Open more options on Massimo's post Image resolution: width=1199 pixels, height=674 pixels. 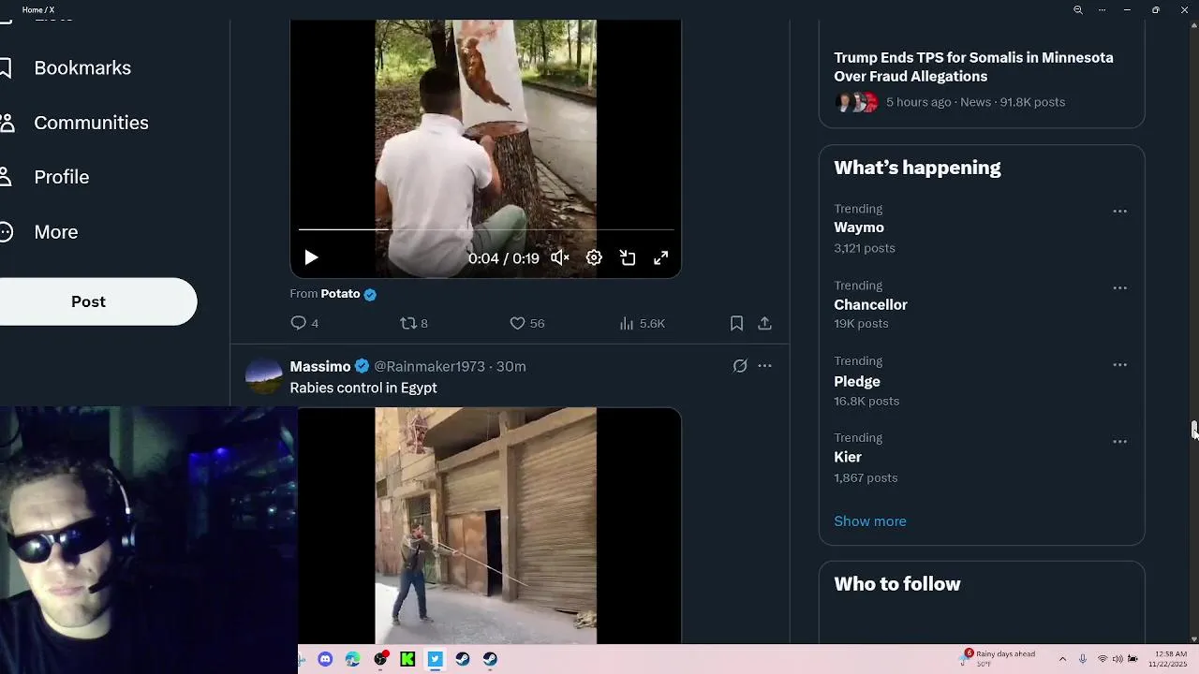point(764,366)
